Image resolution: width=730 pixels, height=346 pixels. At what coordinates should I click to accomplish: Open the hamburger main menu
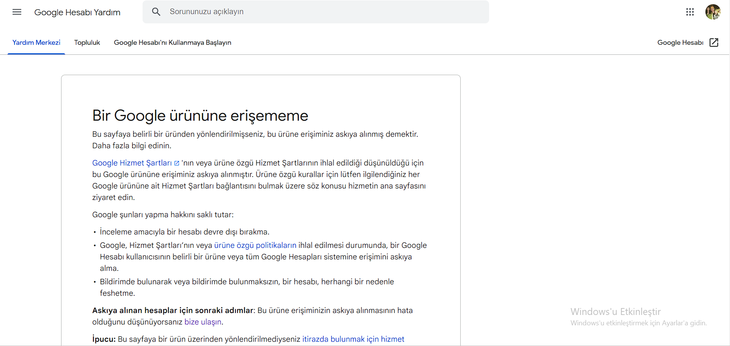pyautogui.click(x=17, y=12)
